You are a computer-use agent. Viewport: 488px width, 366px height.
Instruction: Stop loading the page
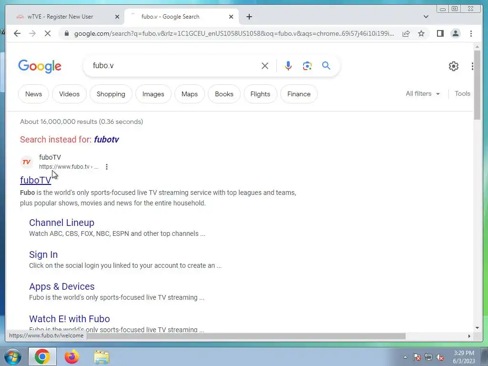(x=48, y=33)
